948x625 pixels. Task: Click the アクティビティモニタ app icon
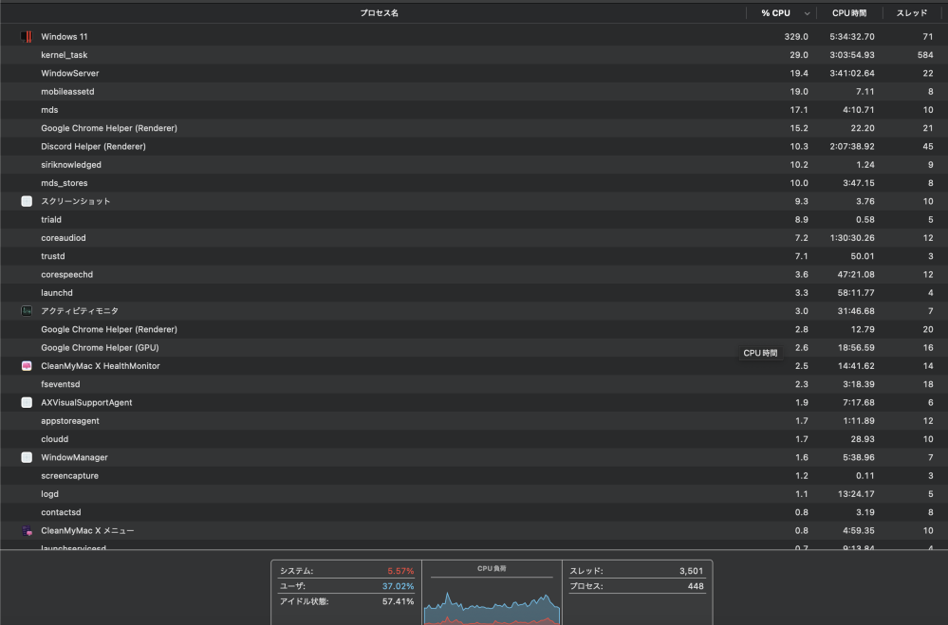point(27,311)
